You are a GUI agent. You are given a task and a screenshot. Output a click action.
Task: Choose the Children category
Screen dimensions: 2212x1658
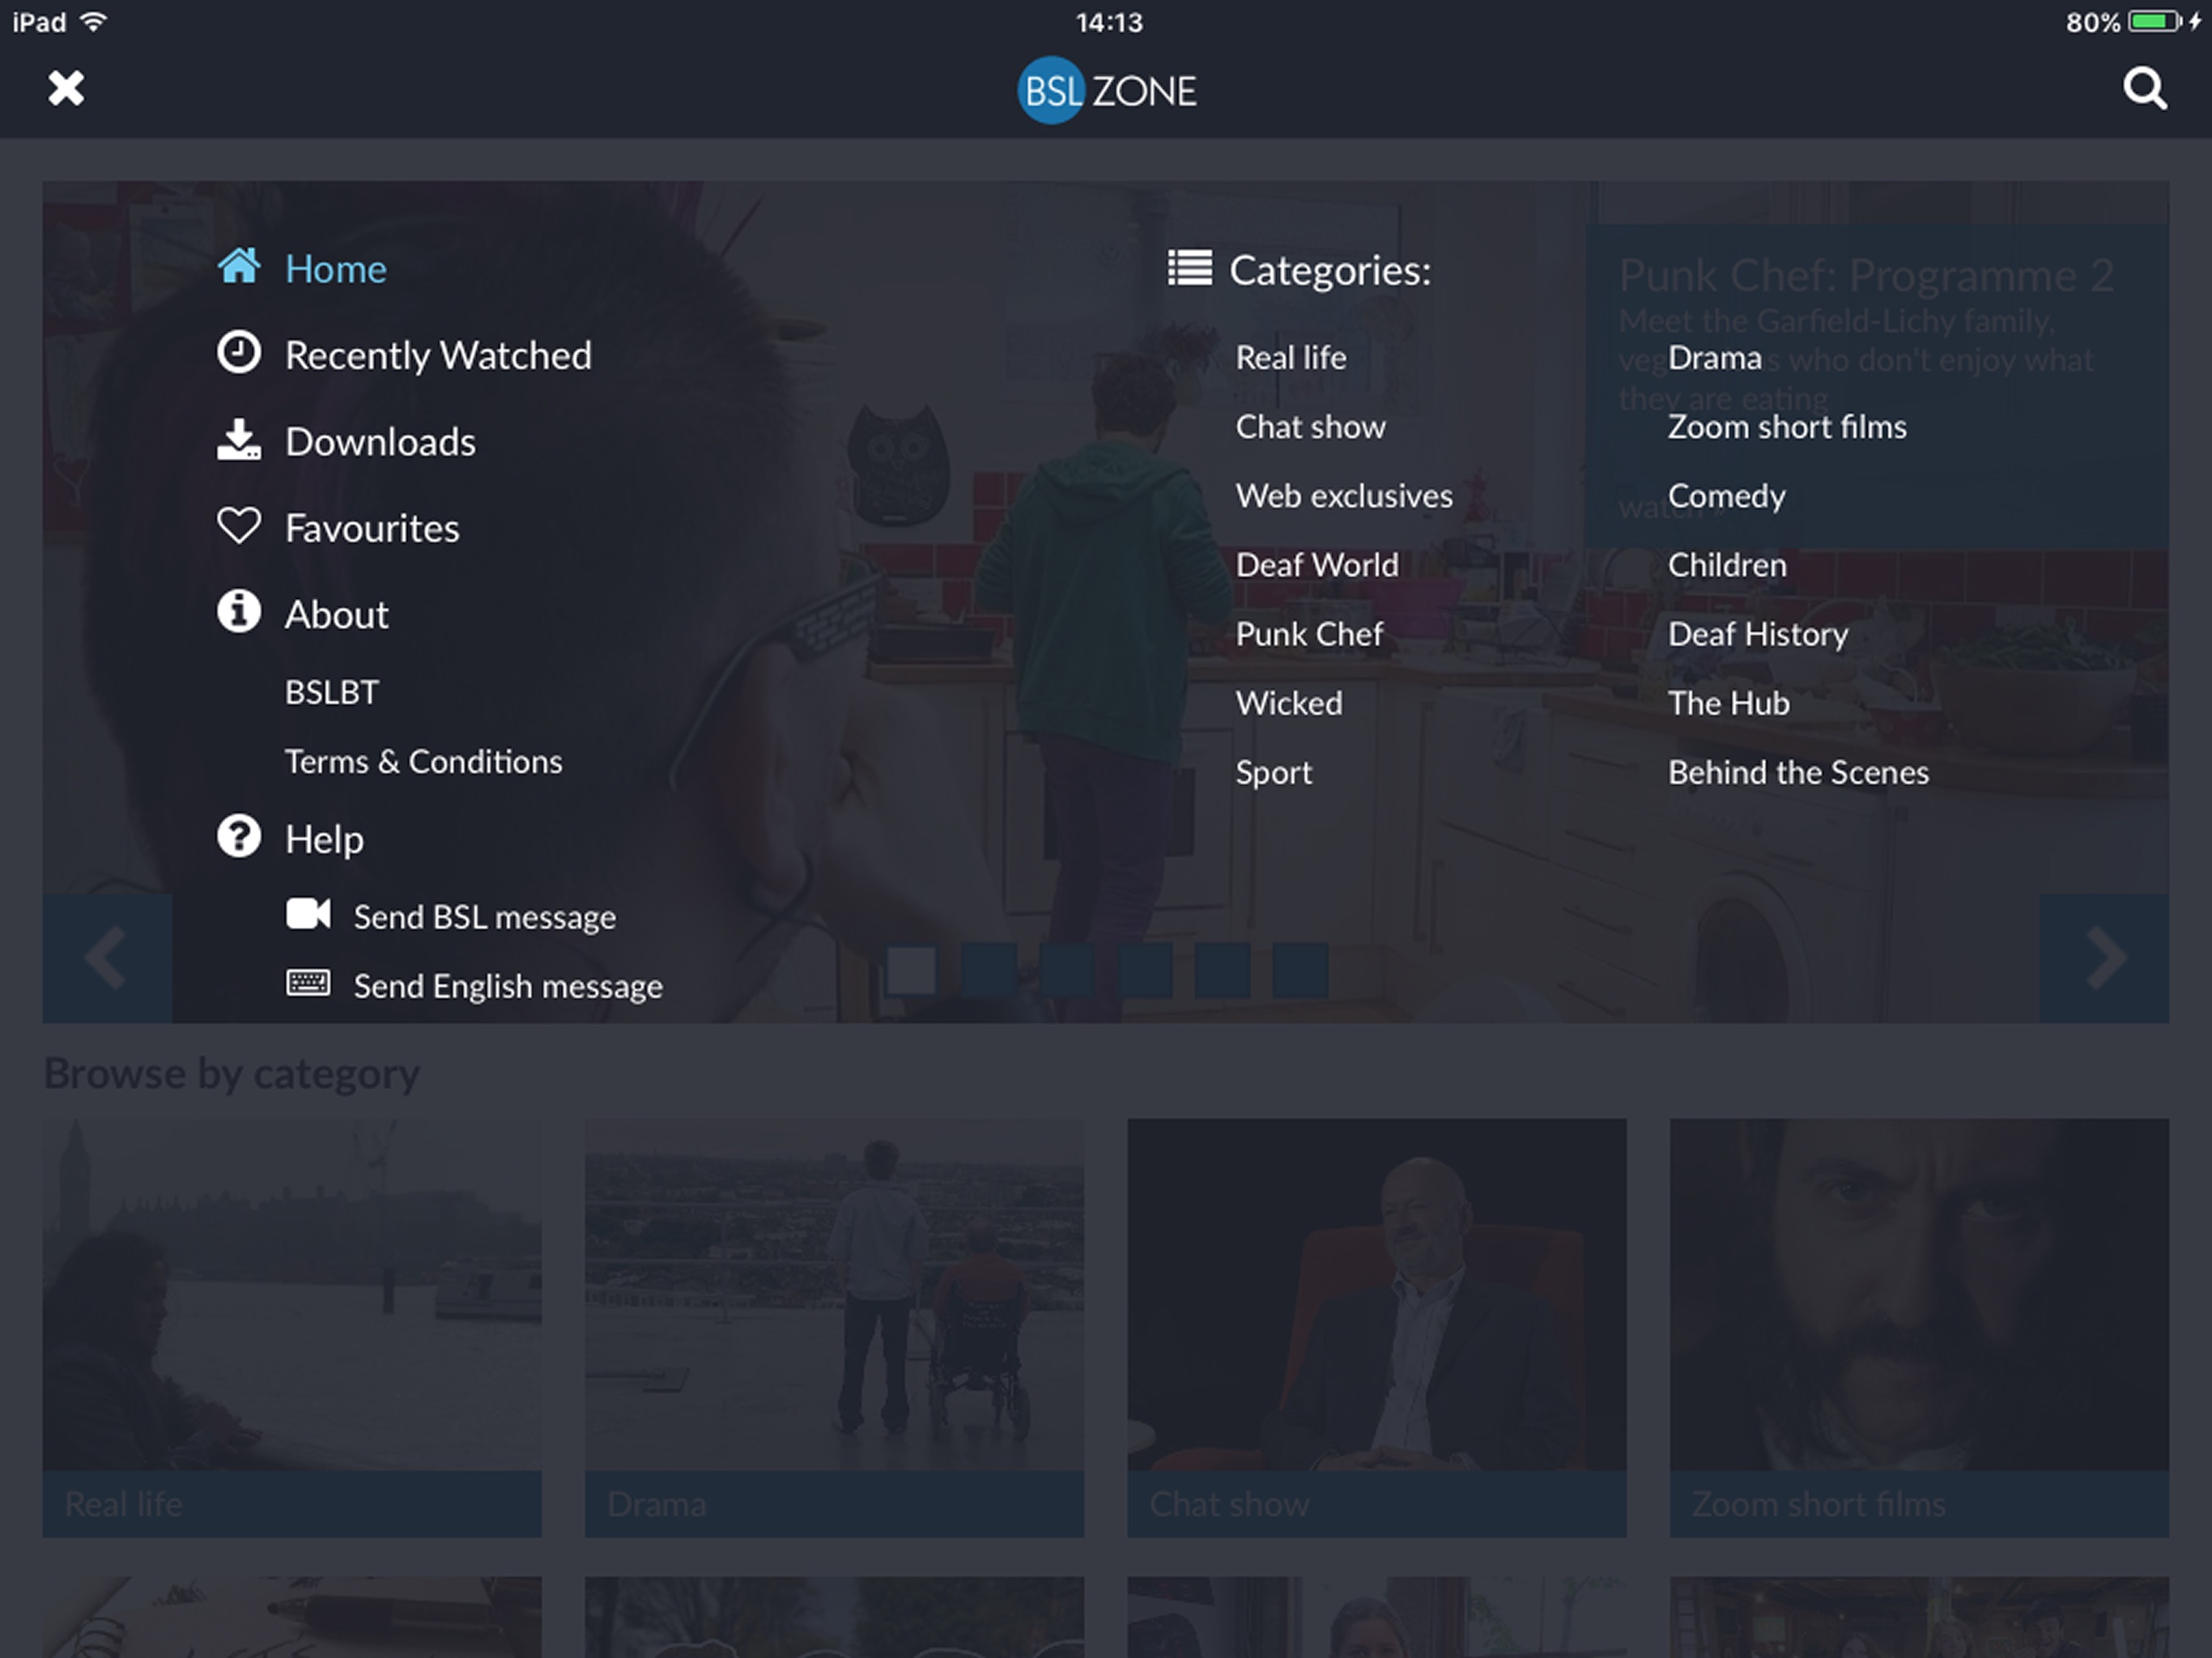click(1727, 565)
